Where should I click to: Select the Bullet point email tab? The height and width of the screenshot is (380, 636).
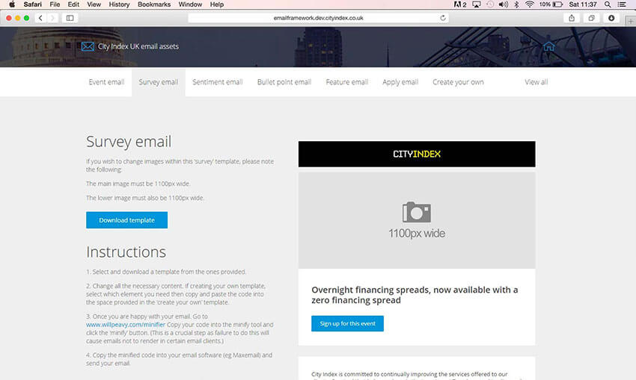[x=284, y=82]
